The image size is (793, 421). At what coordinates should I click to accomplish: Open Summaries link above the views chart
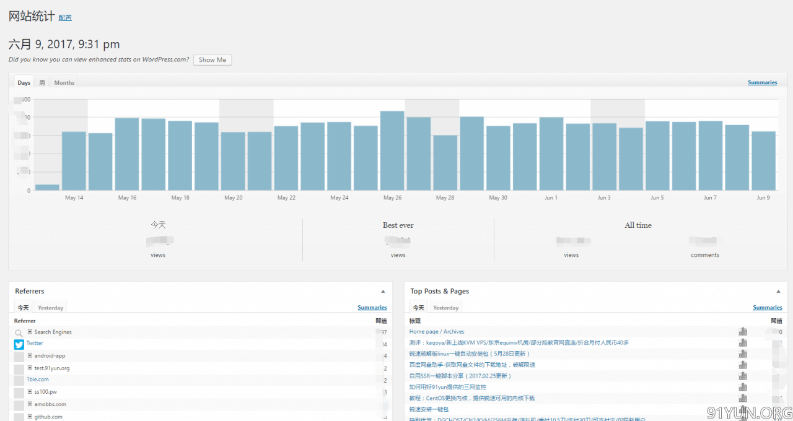[x=762, y=82]
